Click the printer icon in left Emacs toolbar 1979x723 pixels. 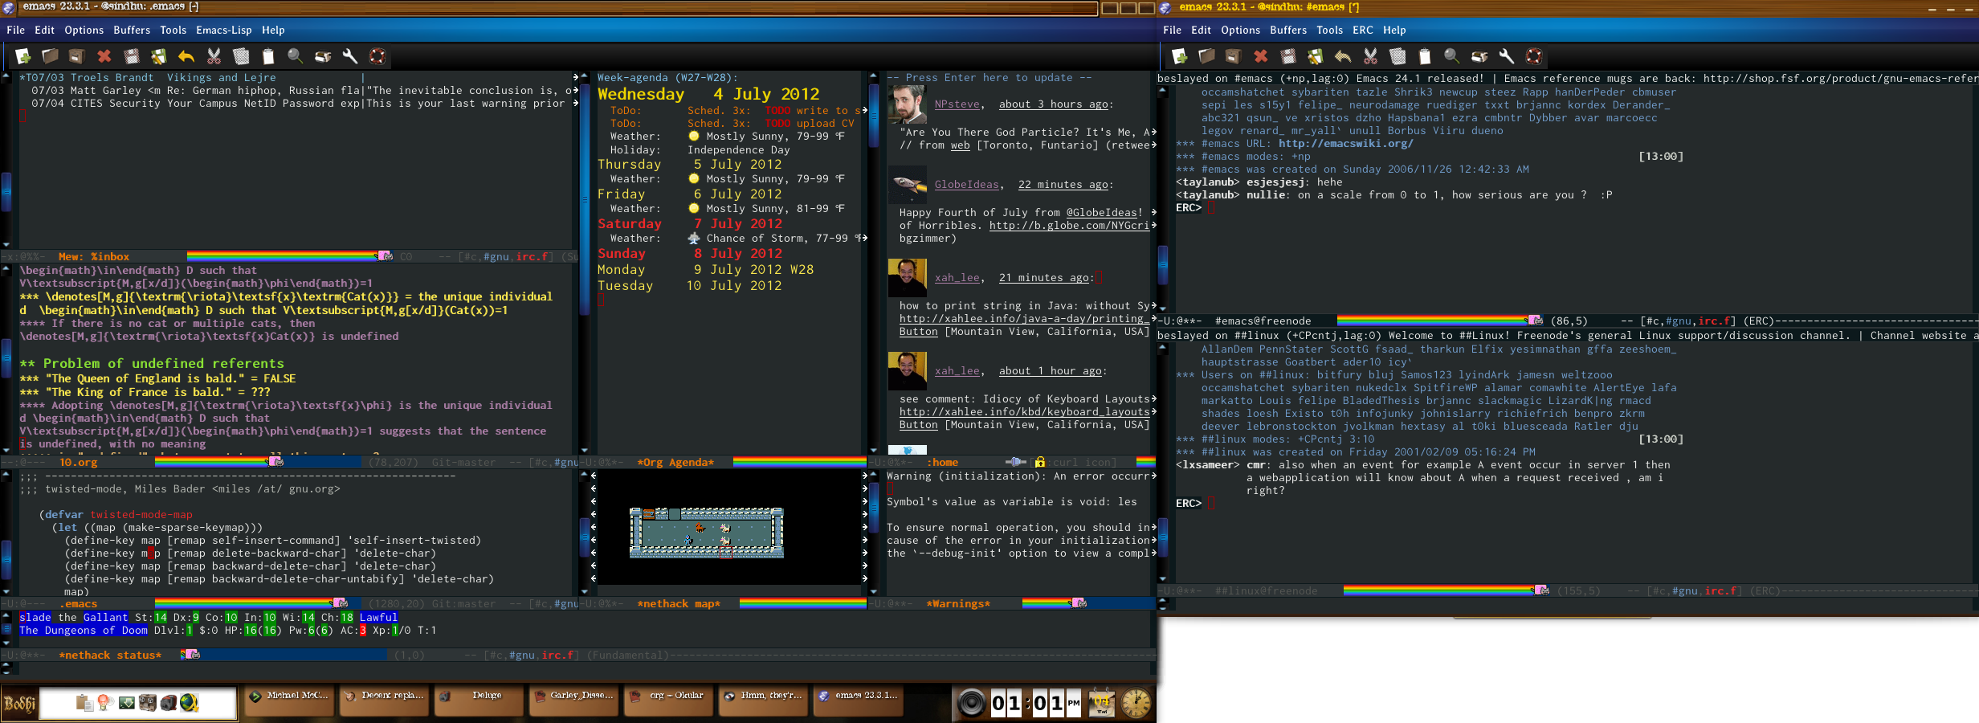coord(323,56)
